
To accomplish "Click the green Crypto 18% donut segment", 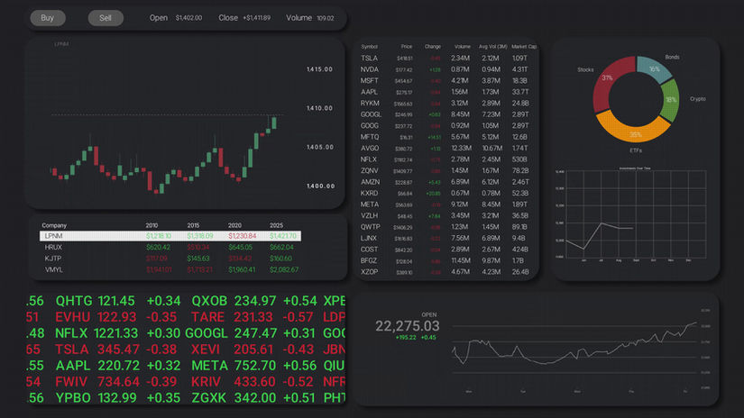I will coord(670,100).
